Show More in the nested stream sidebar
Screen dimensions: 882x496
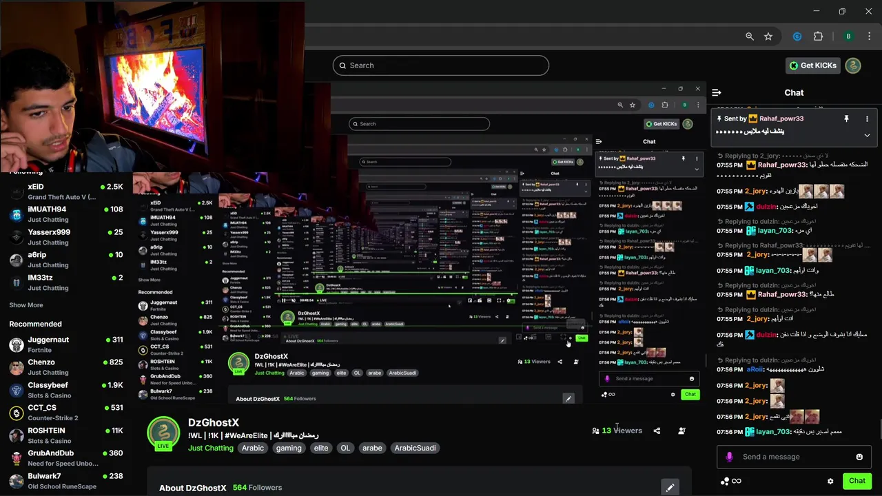point(150,280)
